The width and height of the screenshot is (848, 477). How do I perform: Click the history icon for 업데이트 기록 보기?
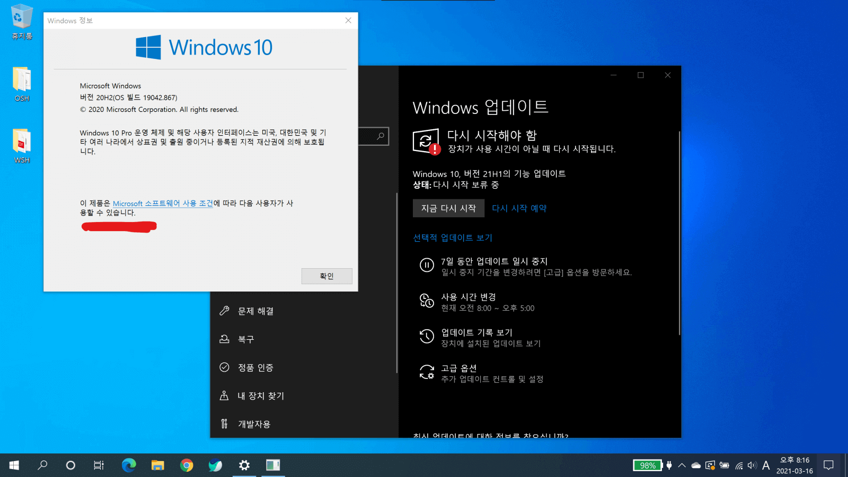point(427,336)
